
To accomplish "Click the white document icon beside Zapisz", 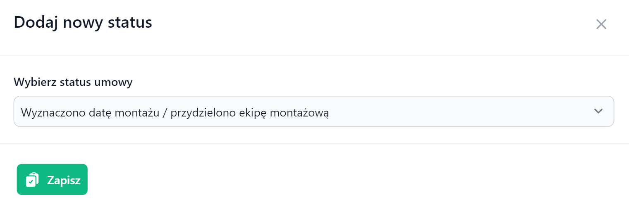I will tap(32, 180).
